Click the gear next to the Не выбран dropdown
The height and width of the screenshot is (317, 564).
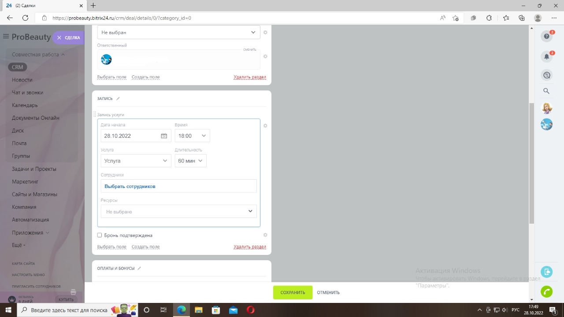[265, 33]
